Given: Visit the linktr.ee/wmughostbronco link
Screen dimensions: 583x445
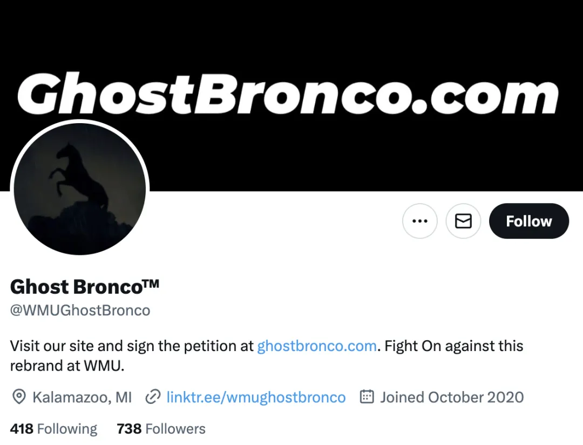Looking at the screenshot, I should (x=256, y=397).
